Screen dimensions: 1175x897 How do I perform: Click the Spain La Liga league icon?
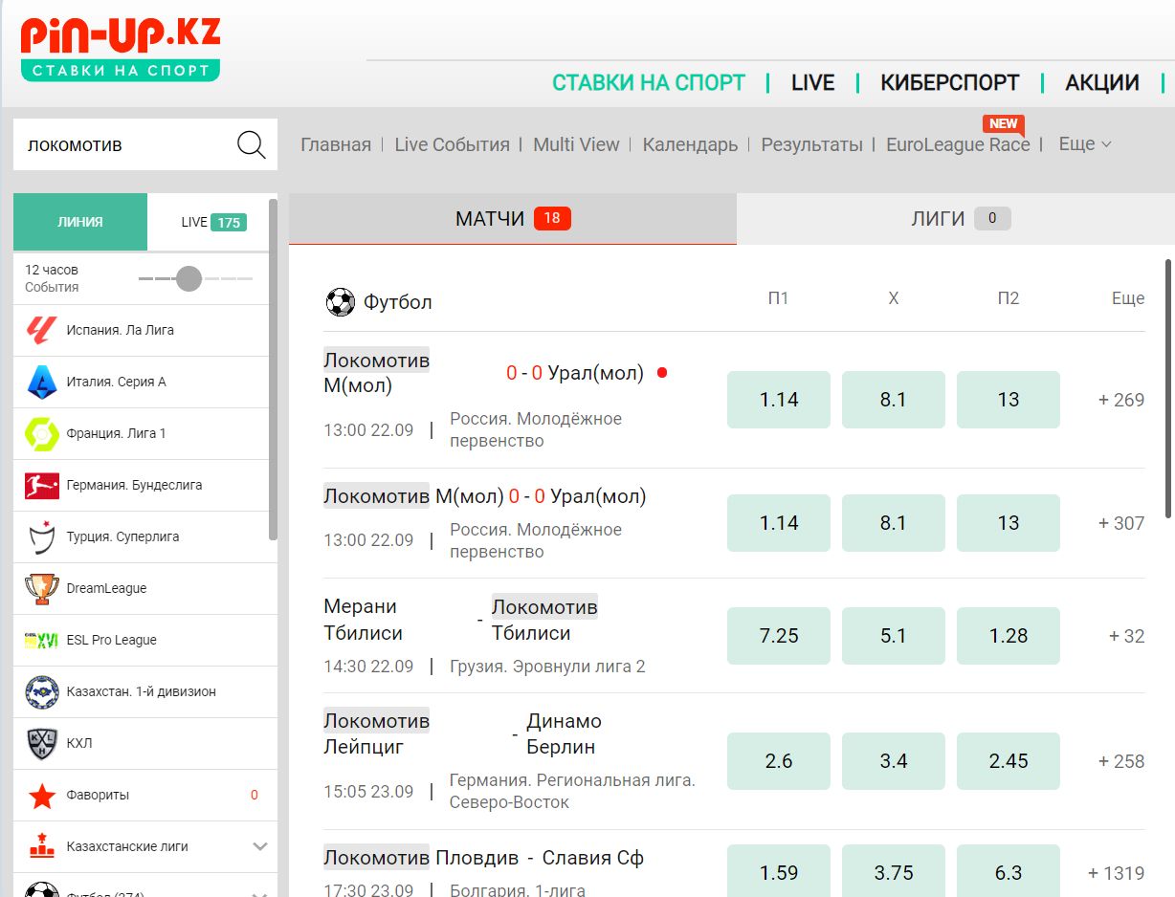pos(41,330)
